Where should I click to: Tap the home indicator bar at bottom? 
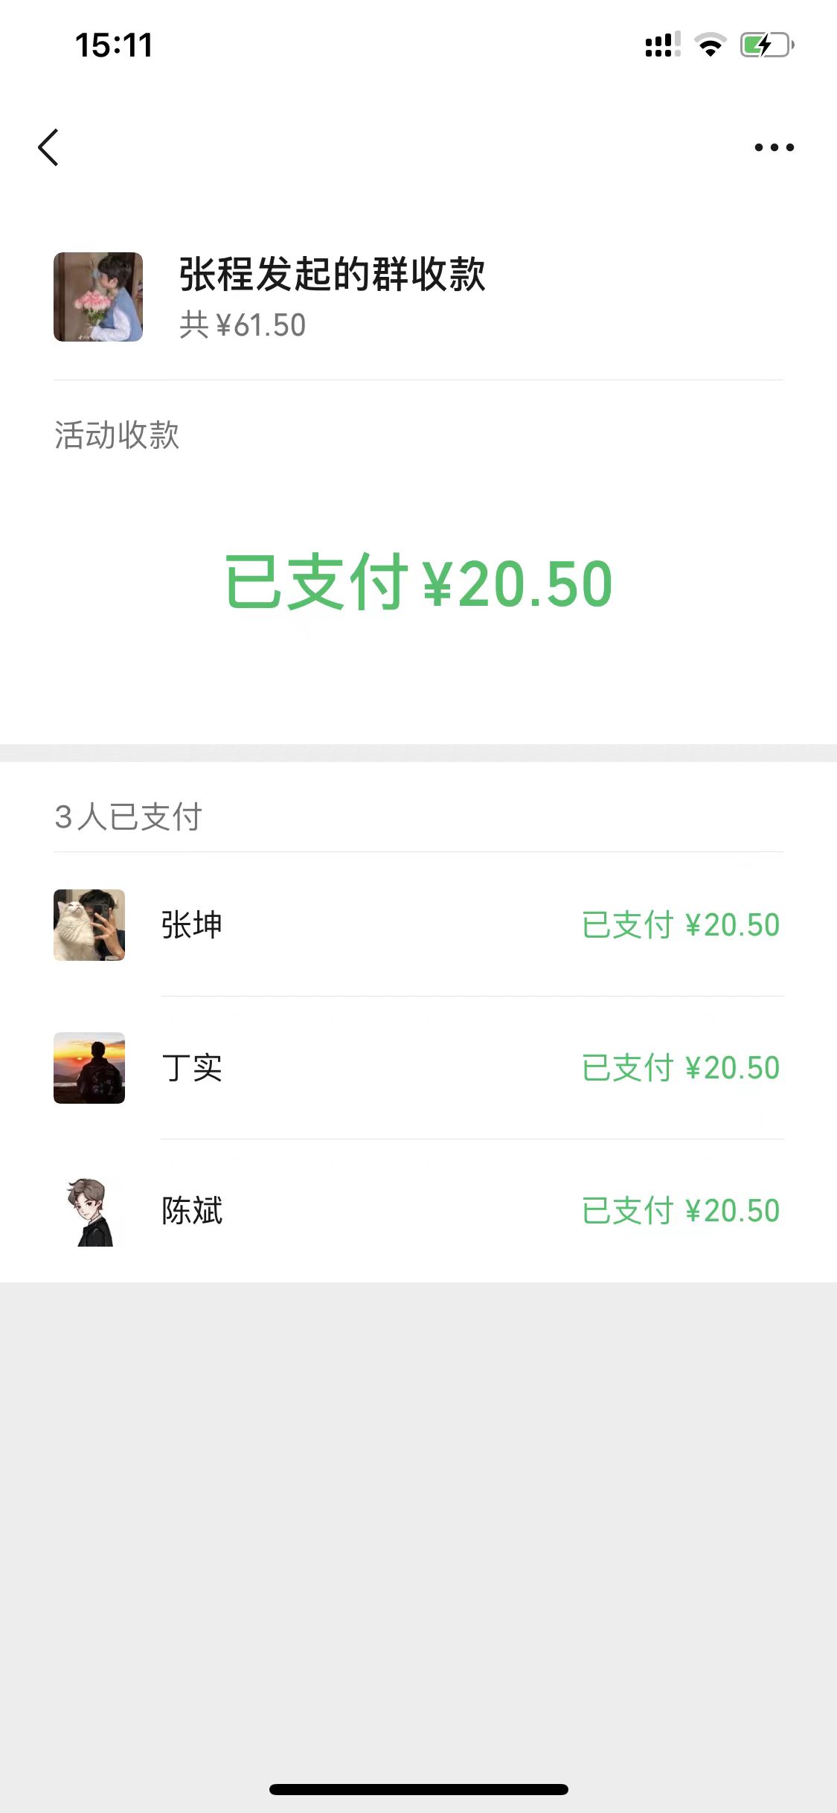pyautogui.click(x=418, y=1789)
